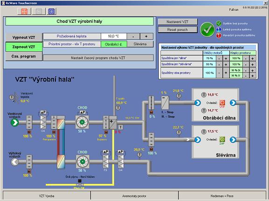The height and width of the screenshot is (201, 269).
Task: Click the supply fan icon labeled CHOD
Action: click(82, 122)
